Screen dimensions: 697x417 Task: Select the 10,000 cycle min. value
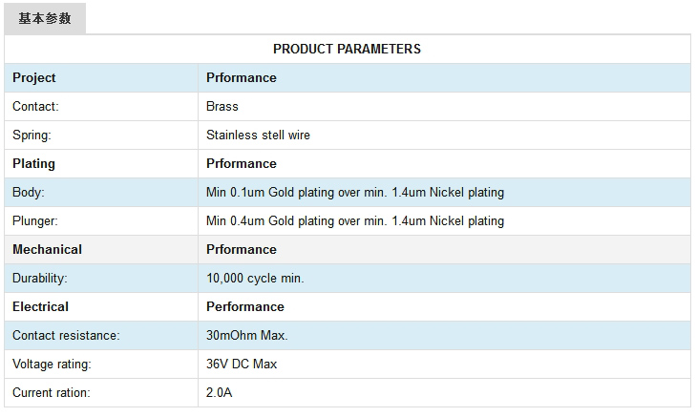tap(255, 278)
